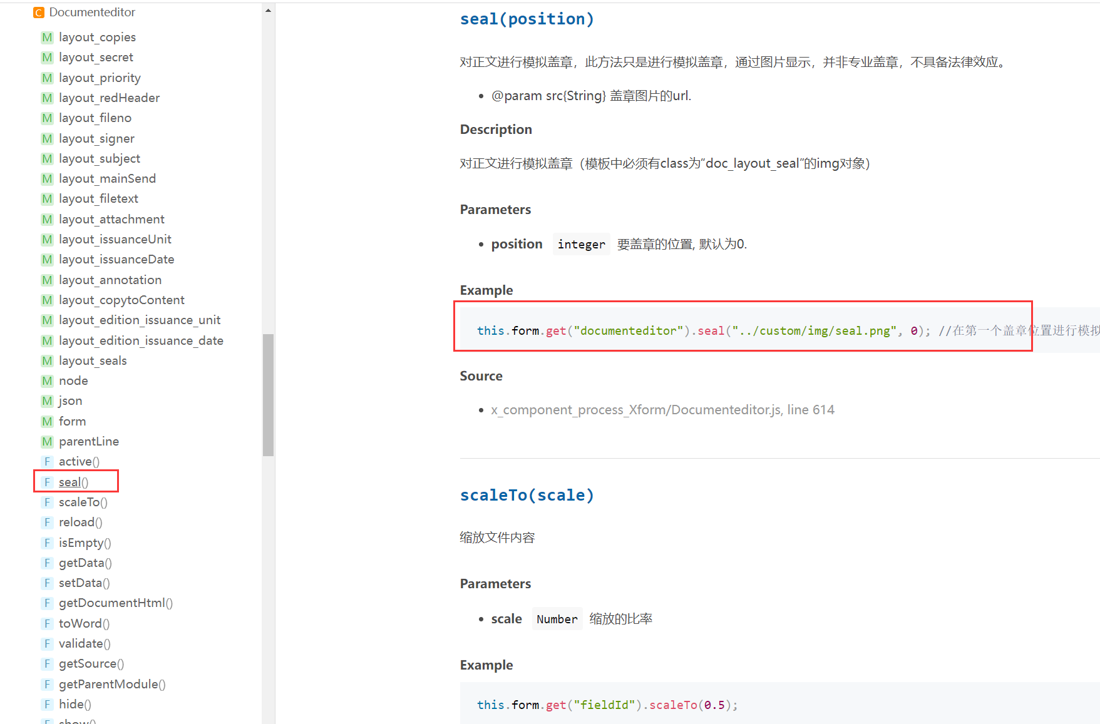Viewport: 1100px width, 724px height.
Task: Click the '@param src{String}' bullet text
Action: pyautogui.click(x=591, y=96)
